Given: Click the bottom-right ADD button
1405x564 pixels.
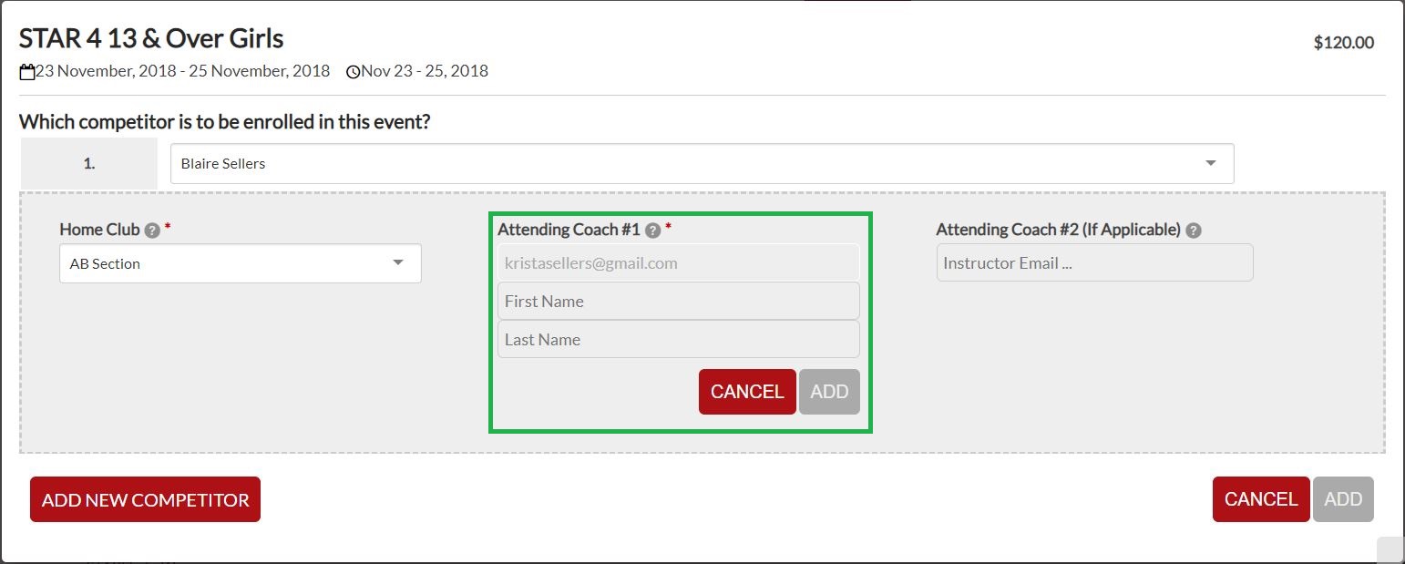Looking at the screenshot, I should click(1343, 499).
